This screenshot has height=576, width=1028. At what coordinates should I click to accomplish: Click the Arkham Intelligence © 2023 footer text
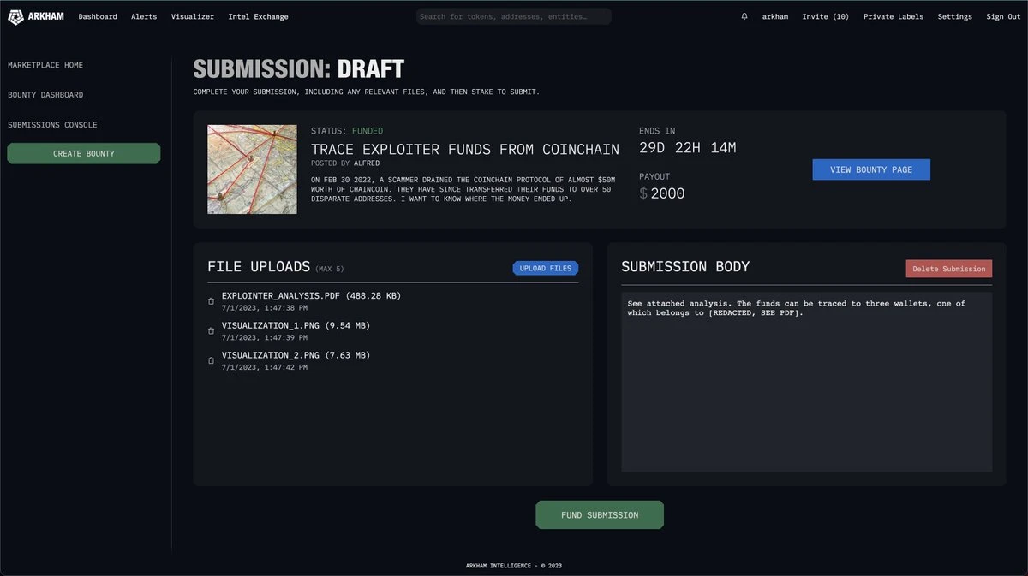click(514, 566)
